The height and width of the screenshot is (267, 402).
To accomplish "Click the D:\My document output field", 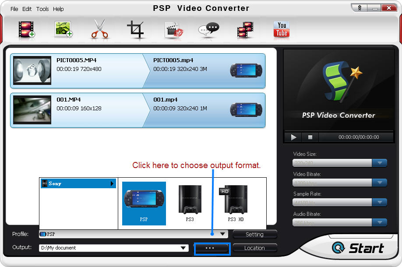I will coord(113,248).
